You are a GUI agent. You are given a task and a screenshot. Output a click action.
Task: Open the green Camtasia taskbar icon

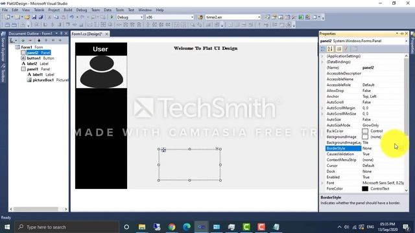pos(246,227)
